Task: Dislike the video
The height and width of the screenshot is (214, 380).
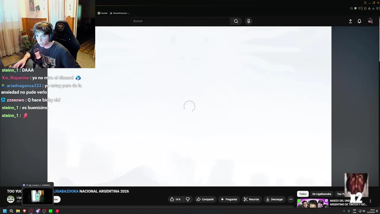Action: (188, 199)
